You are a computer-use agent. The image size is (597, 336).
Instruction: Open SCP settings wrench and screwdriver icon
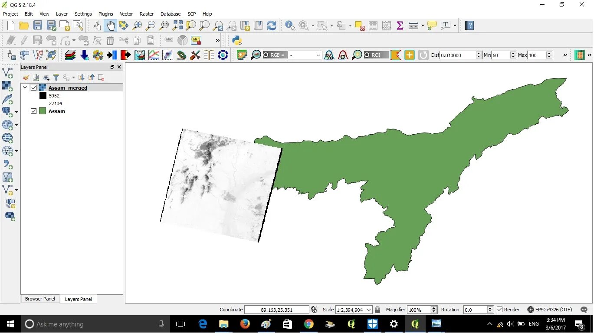pyautogui.click(x=195, y=55)
